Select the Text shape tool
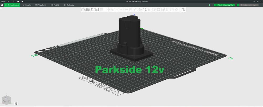This screenshot has width=263, height=107. tap(145, 9)
